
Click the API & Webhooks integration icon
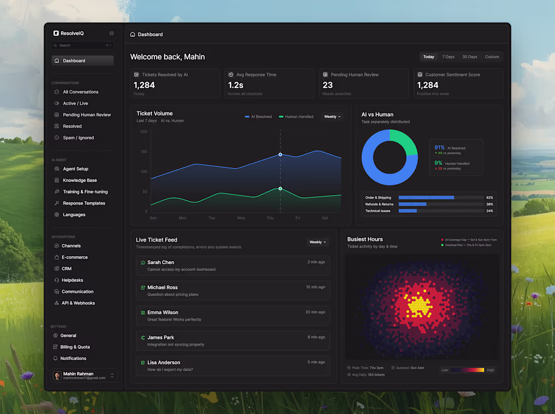point(58,303)
